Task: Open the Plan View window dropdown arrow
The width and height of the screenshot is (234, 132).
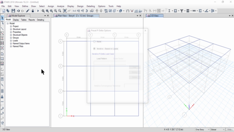Action: pos(137,16)
